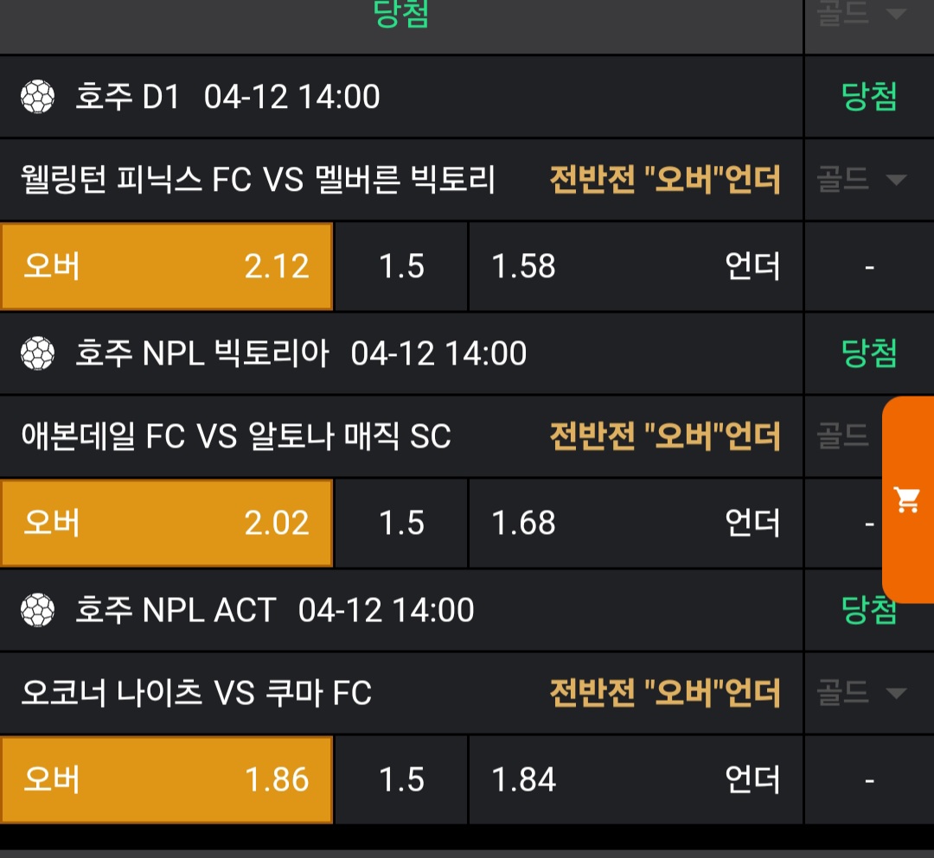This screenshot has height=858, width=934.
Task: Click the soccer ball icon beside 호주 NPL 빅토리아
Action: coord(37,353)
